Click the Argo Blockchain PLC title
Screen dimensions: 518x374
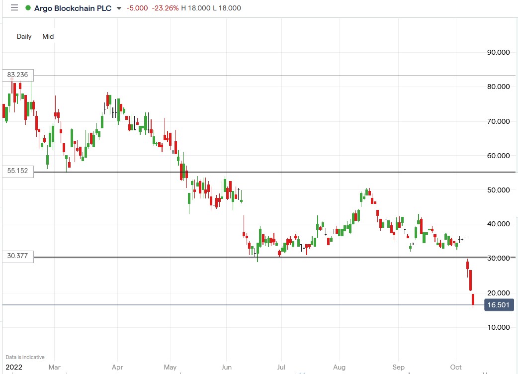pyautogui.click(x=73, y=8)
